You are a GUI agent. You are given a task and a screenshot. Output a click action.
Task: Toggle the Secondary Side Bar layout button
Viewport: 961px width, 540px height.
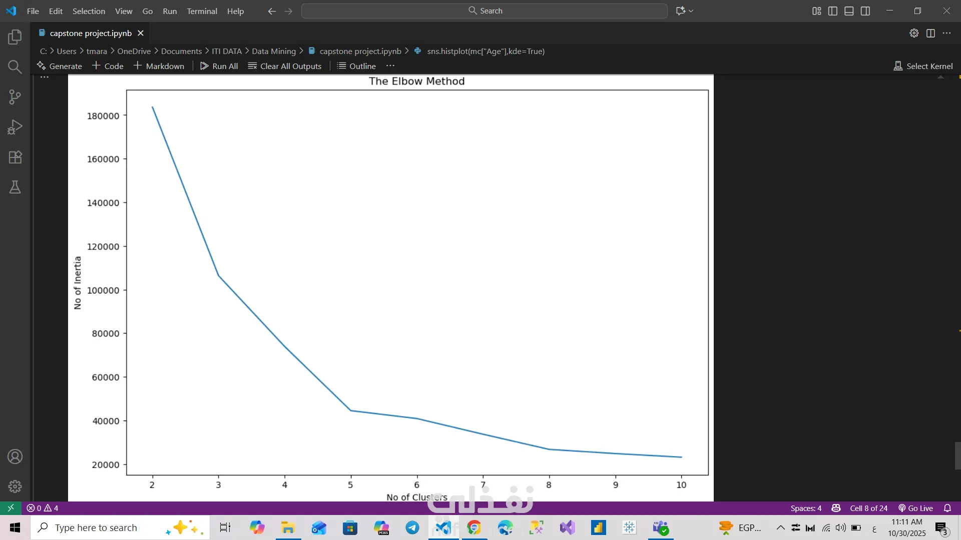coord(865,11)
